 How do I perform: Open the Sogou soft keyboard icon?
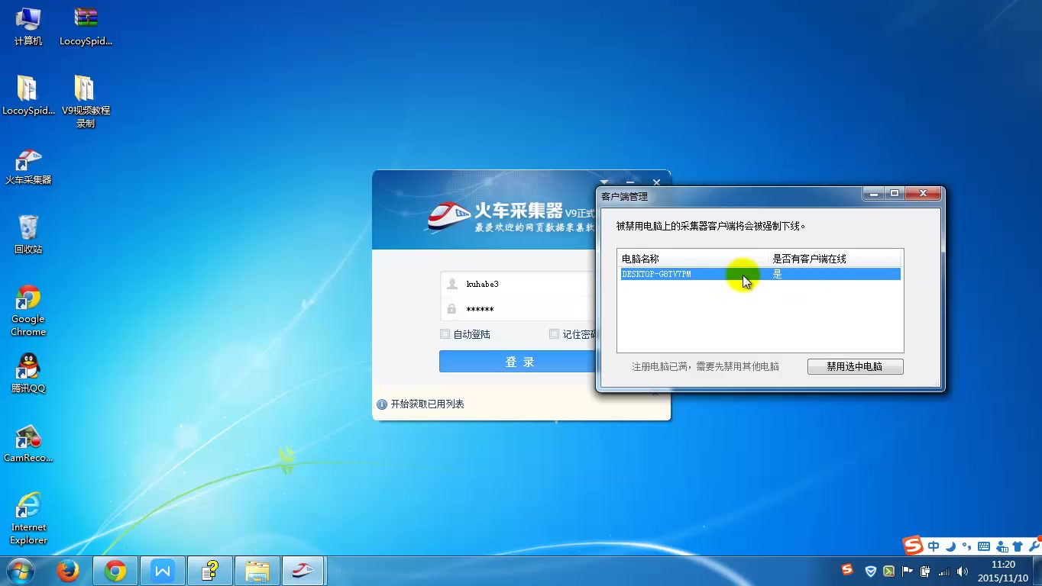(x=984, y=546)
